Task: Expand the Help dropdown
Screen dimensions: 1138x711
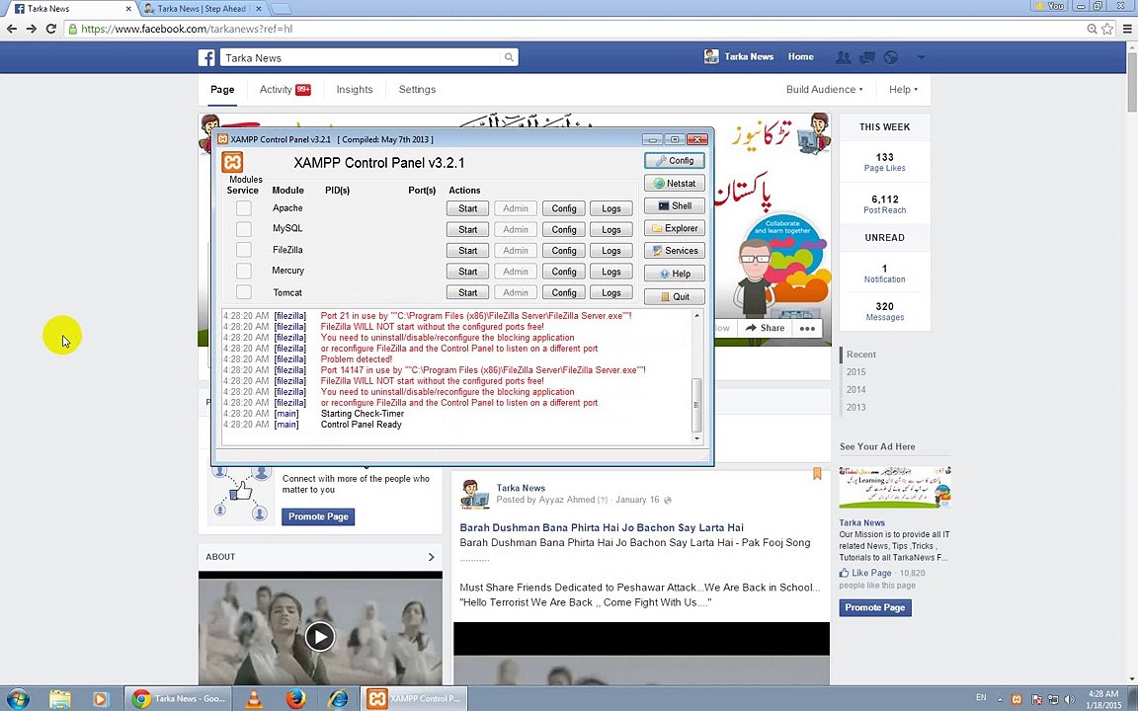Action: tap(903, 89)
